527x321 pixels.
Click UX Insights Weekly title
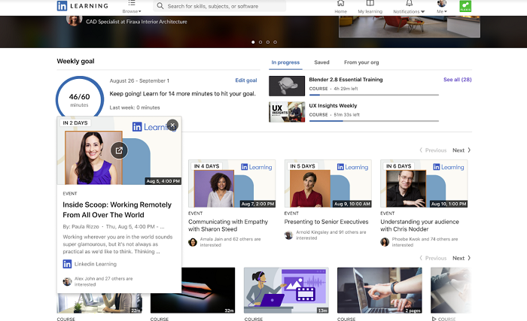[333, 105]
